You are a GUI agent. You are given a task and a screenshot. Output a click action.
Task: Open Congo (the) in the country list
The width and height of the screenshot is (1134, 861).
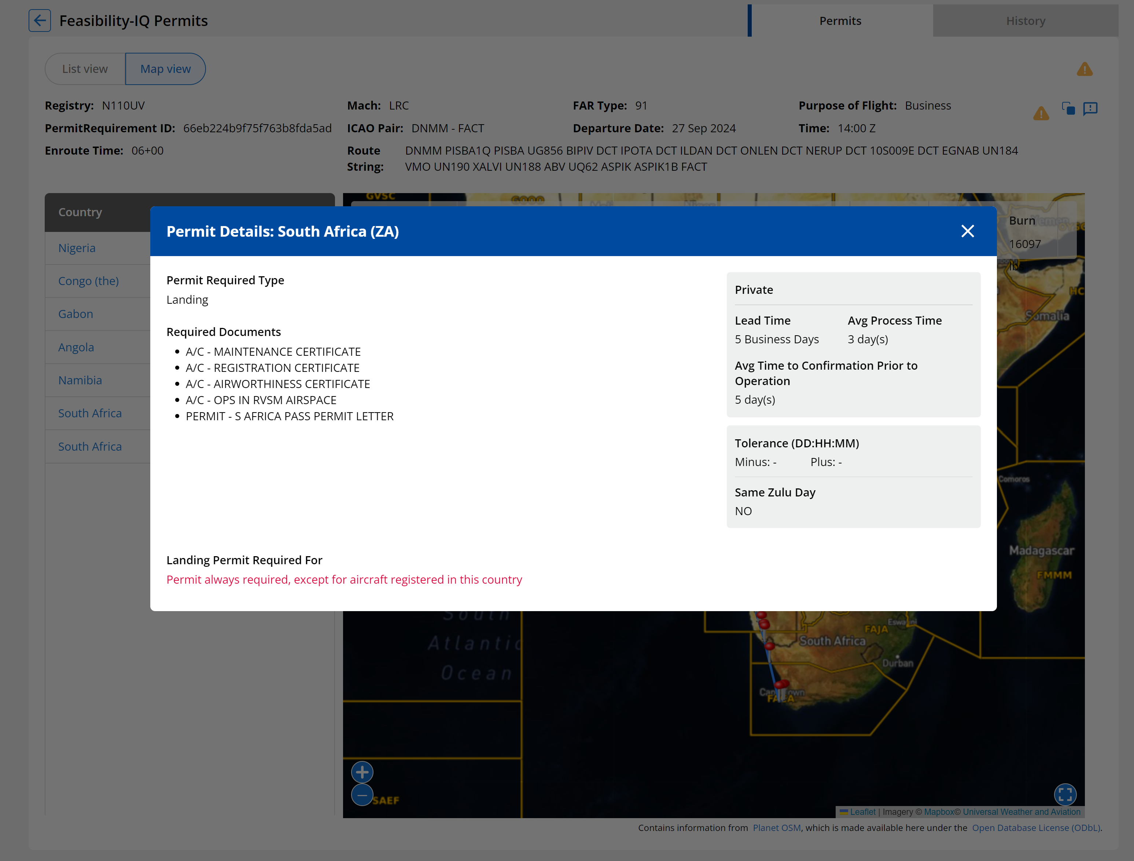point(88,281)
